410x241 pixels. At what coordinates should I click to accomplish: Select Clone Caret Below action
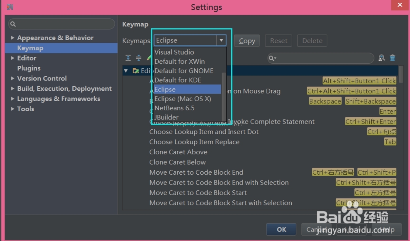coord(177,162)
